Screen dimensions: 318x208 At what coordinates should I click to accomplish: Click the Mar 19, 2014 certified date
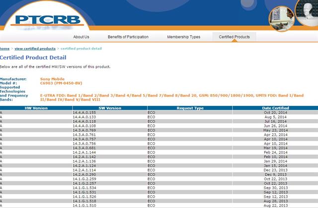275,148
